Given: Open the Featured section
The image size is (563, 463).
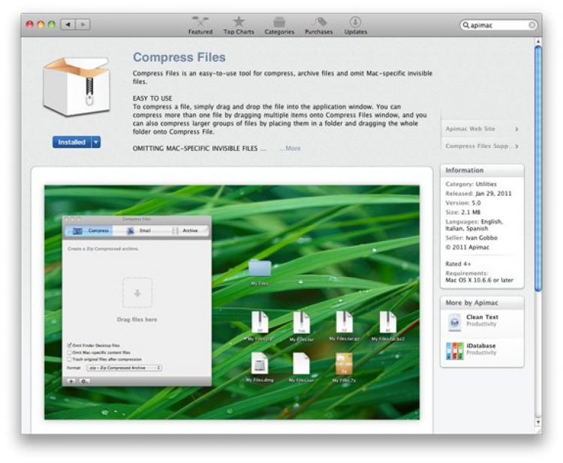Looking at the screenshot, I should (x=200, y=26).
